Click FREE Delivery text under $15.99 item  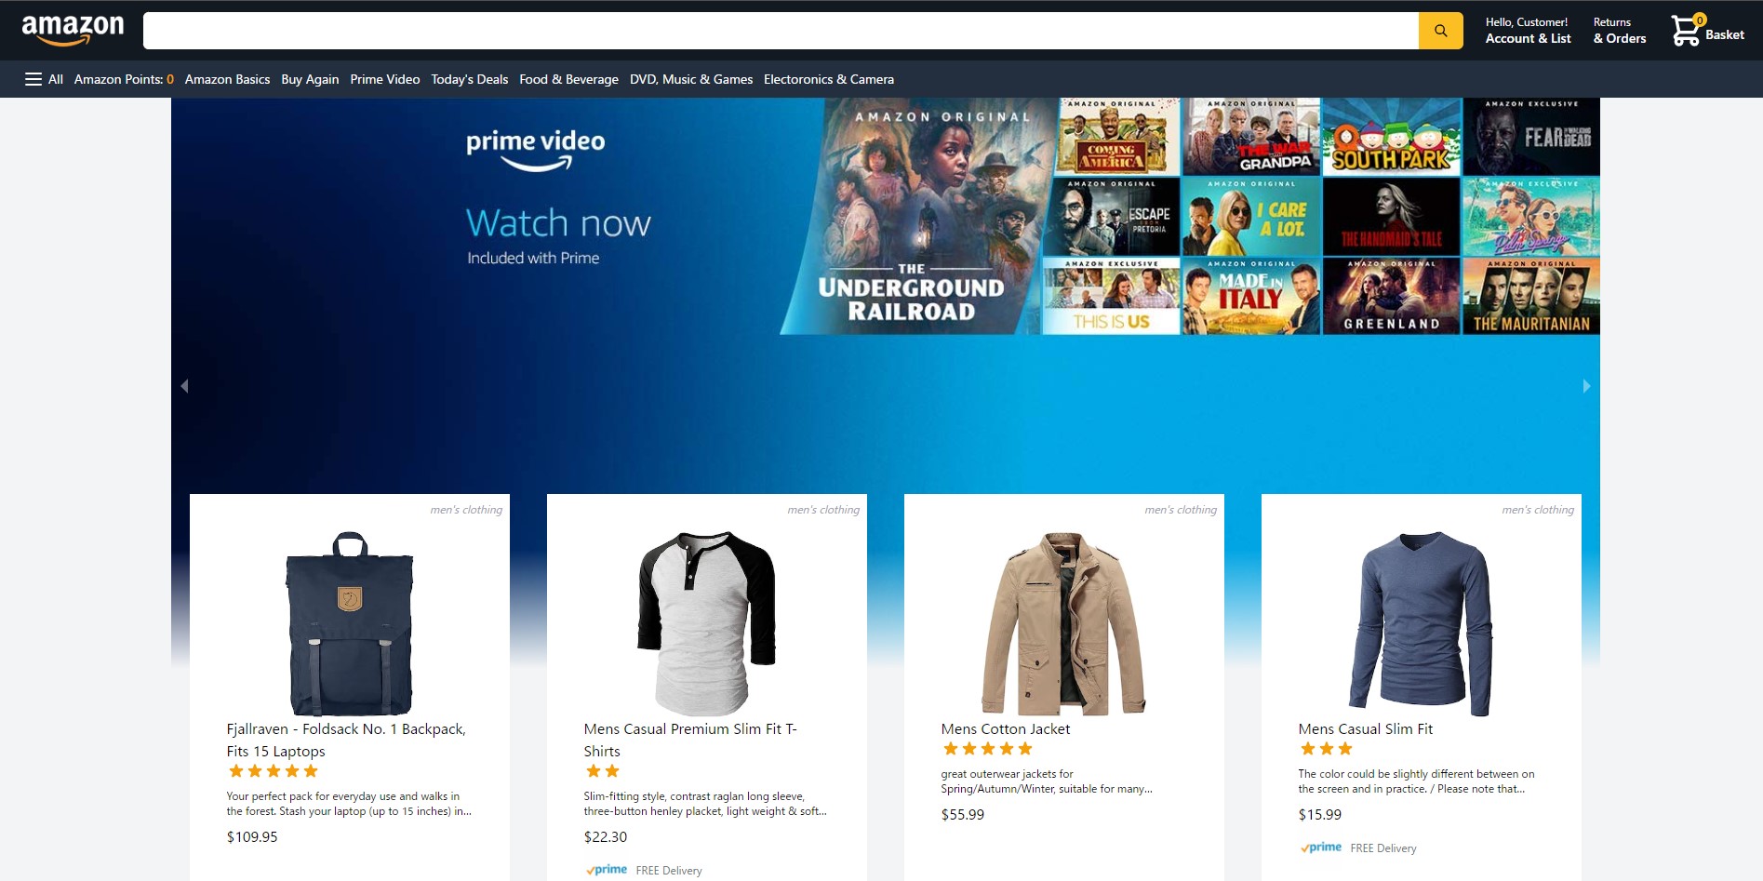tap(1383, 848)
